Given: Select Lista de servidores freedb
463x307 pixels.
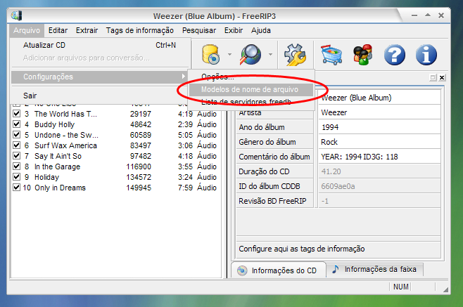Looking at the screenshot, I should click(x=251, y=102).
